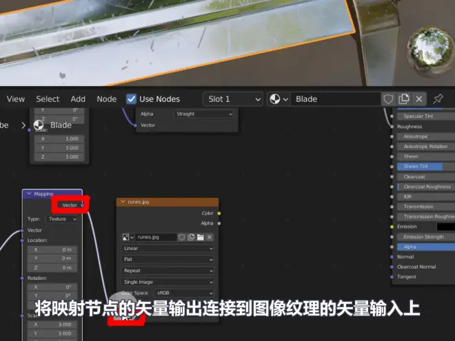The image size is (455, 341).
Task: Open the Single Image source dropdown
Action: pyautogui.click(x=168, y=282)
